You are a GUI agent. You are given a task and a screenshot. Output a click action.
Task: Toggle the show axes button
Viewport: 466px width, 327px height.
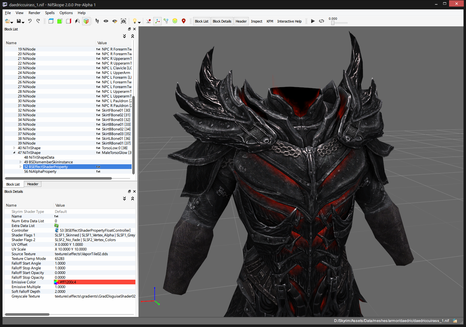click(x=157, y=21)
